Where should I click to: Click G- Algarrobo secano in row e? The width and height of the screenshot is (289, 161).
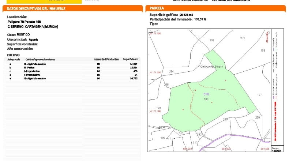tap(35, 78)
